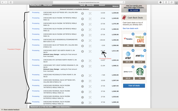Click the status icon on the balance 1,273.38 row

click(90, 24)
